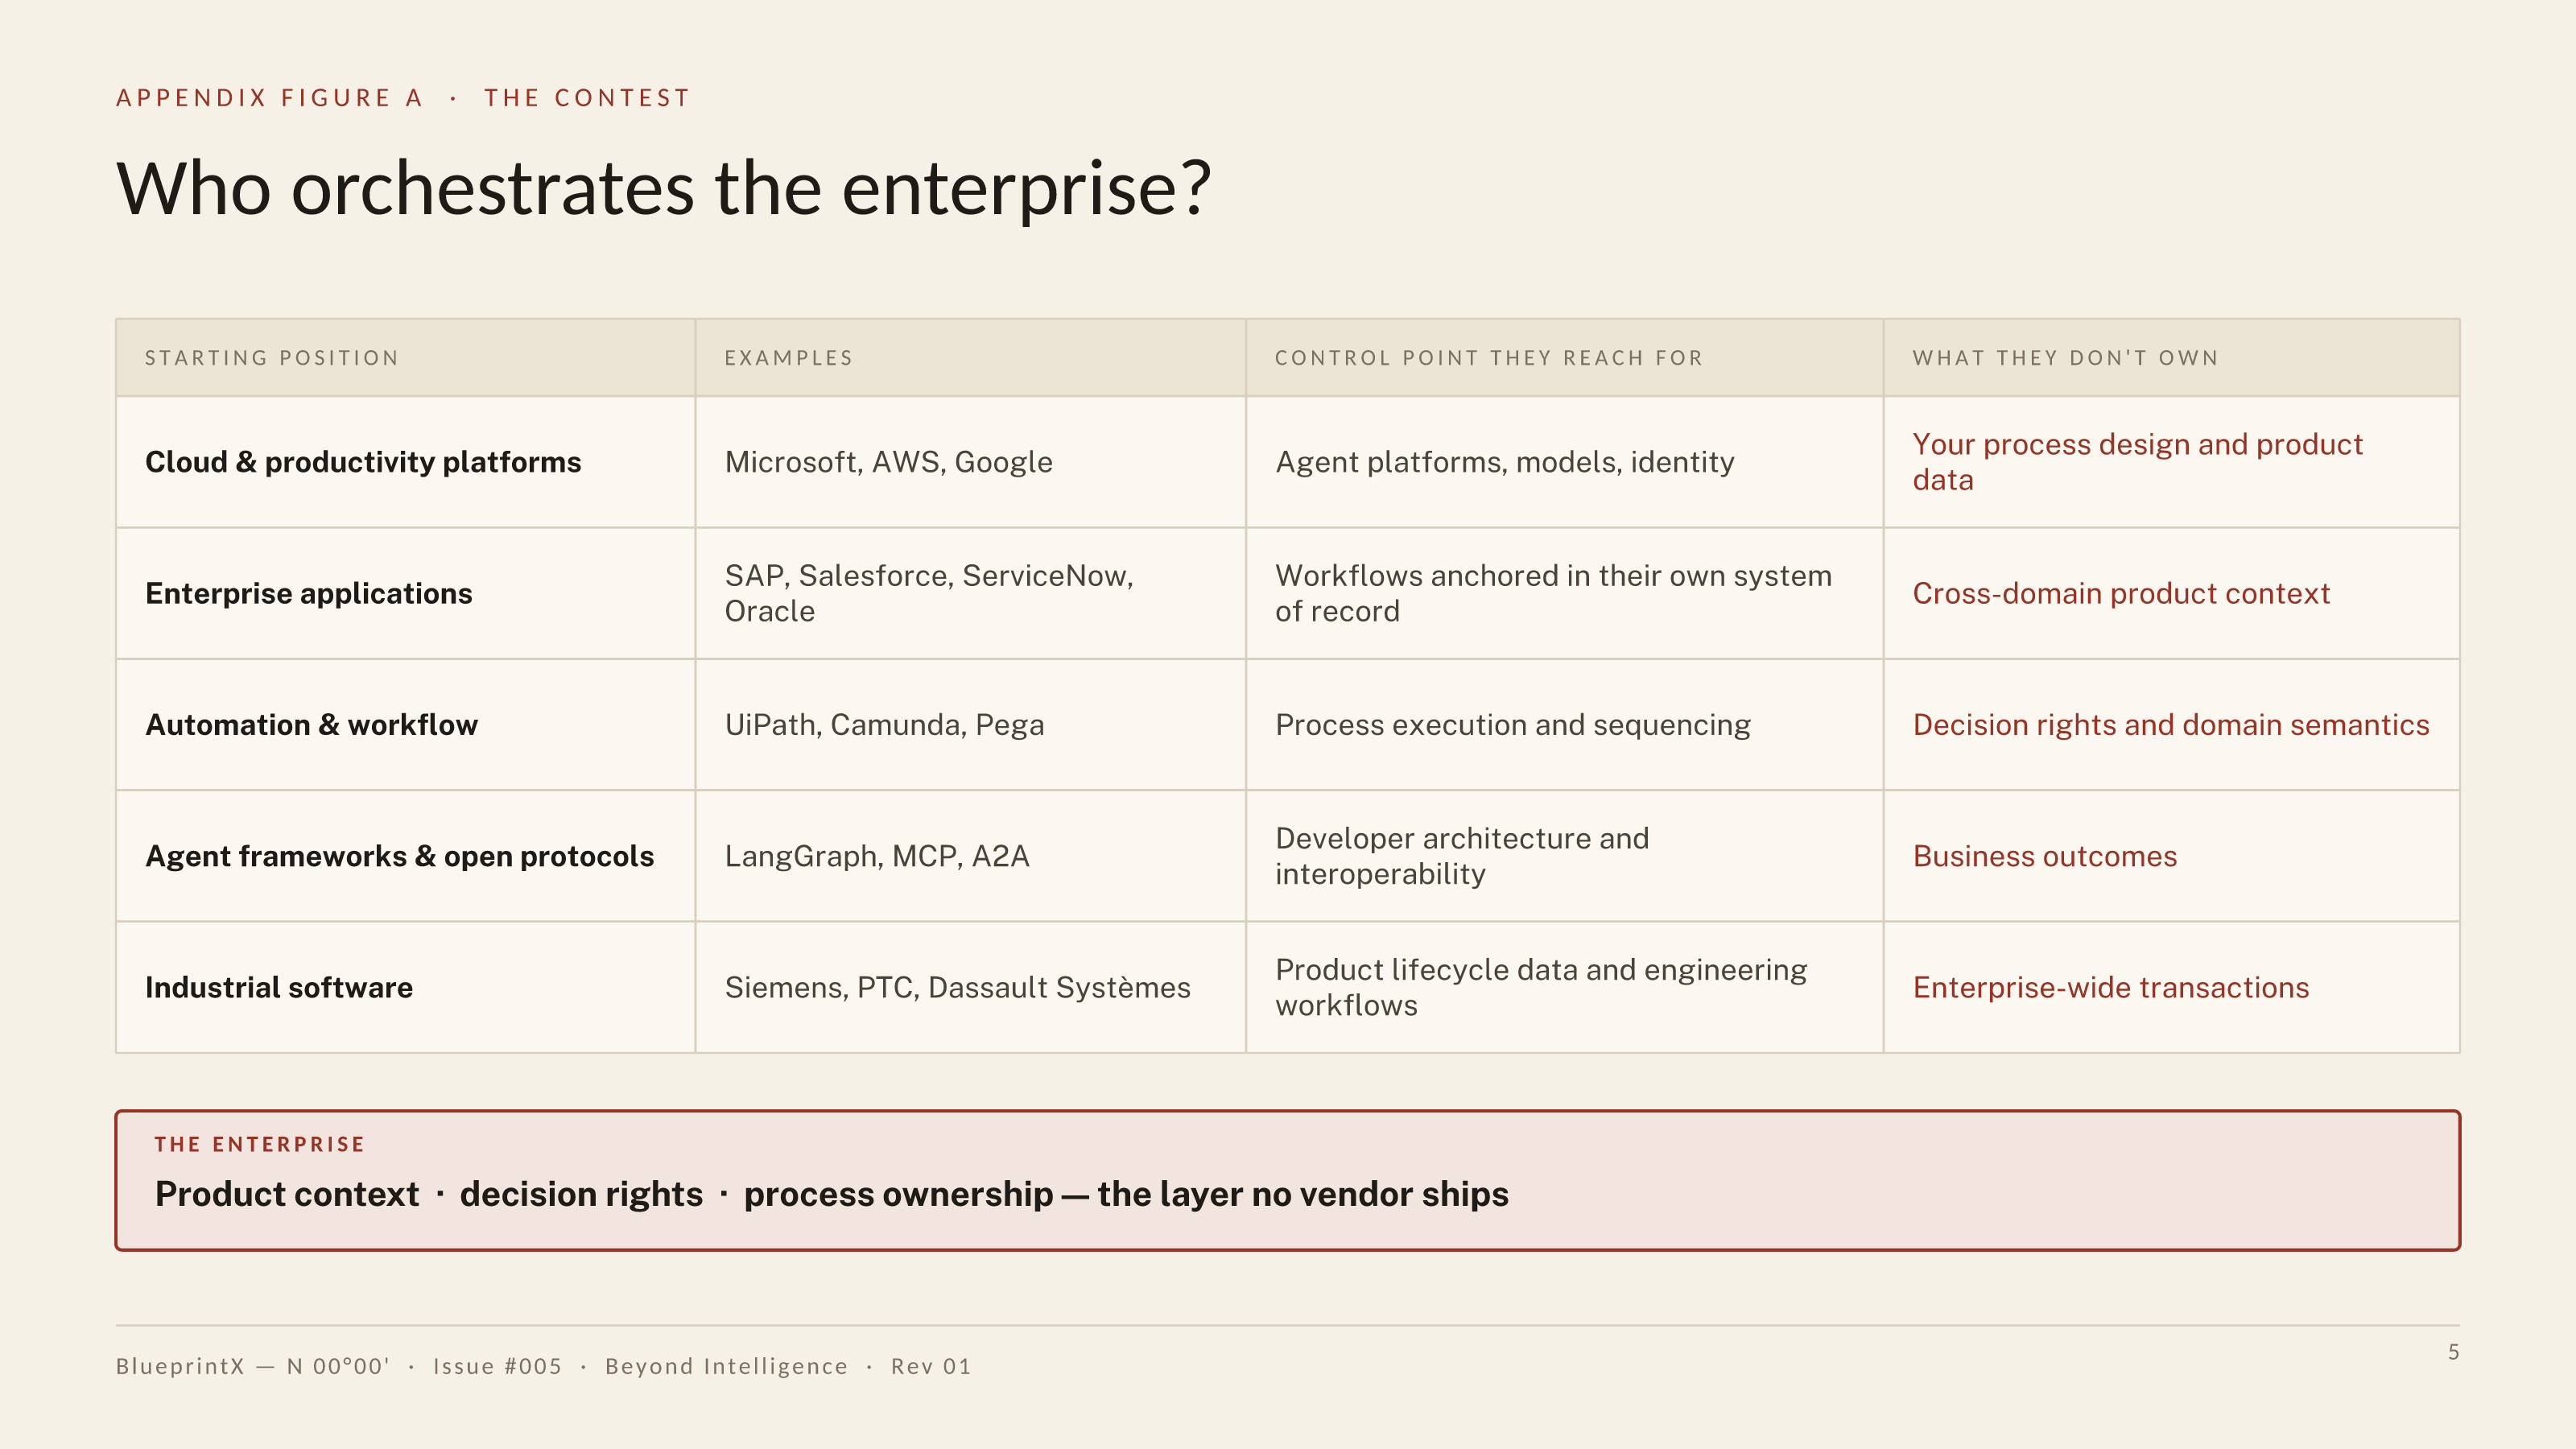Select 'Product lifecycle data and engineering workflows'
The image size is (2576, 1449).
1541,987
